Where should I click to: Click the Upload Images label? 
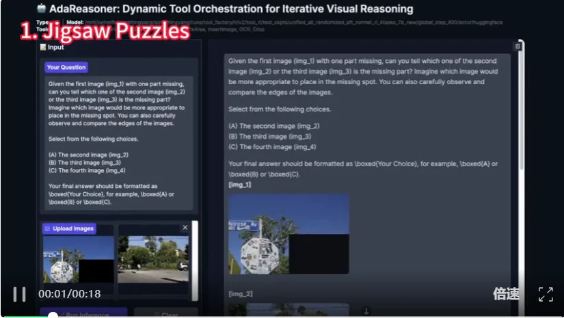(69, 228)
